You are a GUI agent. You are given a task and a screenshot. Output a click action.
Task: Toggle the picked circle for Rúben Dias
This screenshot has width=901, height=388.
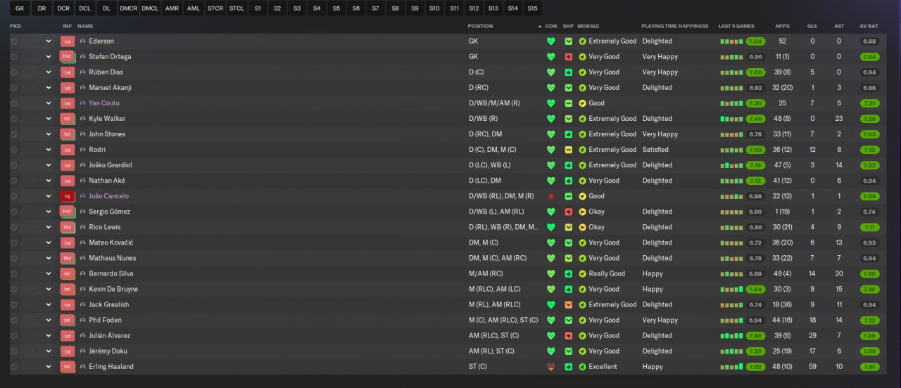14,72
